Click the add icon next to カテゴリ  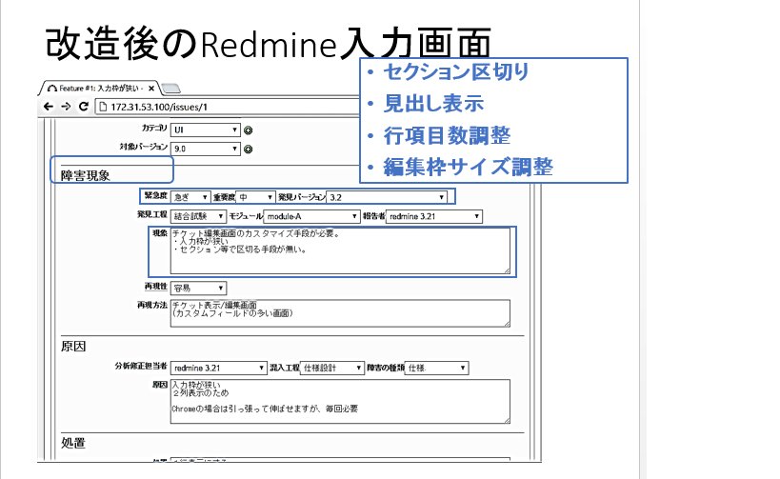[x=249, y=130]
